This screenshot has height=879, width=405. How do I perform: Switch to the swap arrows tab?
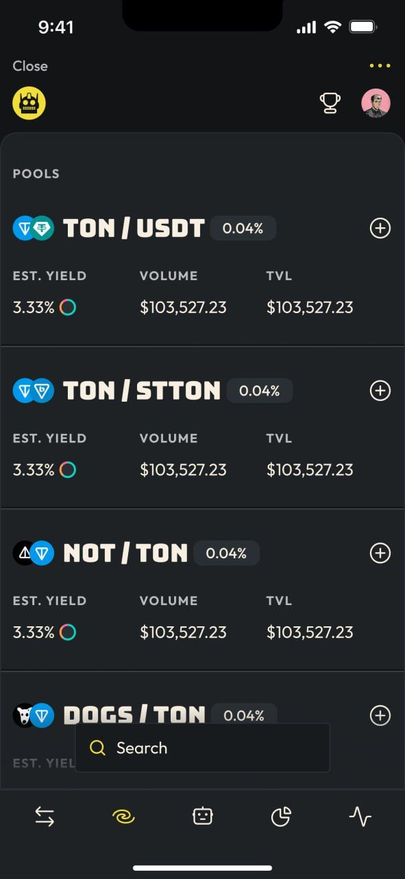45,817
